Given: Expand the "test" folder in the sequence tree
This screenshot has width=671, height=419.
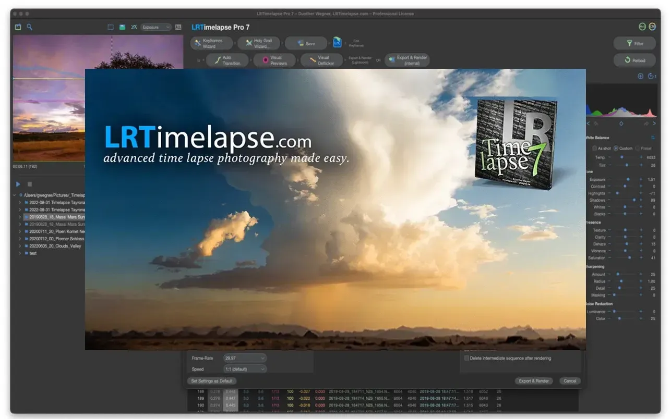Looking at the screenshot, I should tap(21, 253).
